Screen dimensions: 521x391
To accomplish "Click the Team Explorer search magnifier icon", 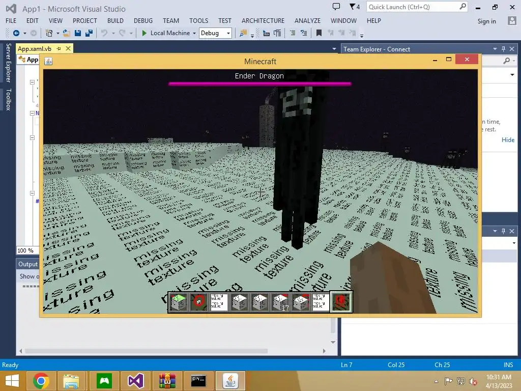I will point(507,61).
